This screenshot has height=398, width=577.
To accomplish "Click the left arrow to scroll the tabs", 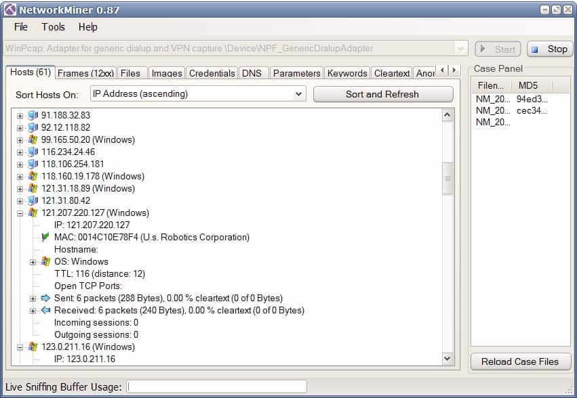I will (442, 70).
